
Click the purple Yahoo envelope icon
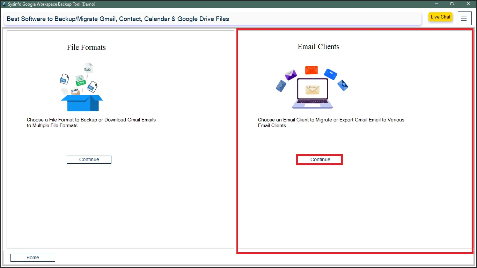290,75
